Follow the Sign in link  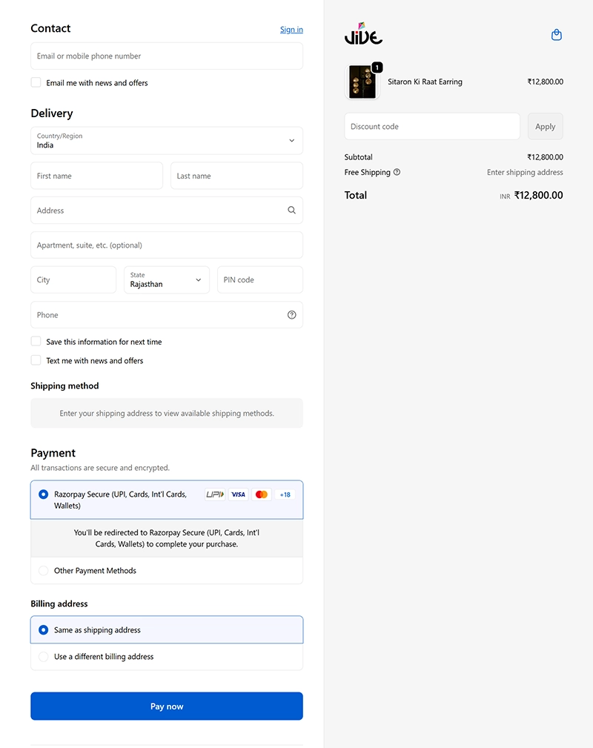tap(291, 30)
